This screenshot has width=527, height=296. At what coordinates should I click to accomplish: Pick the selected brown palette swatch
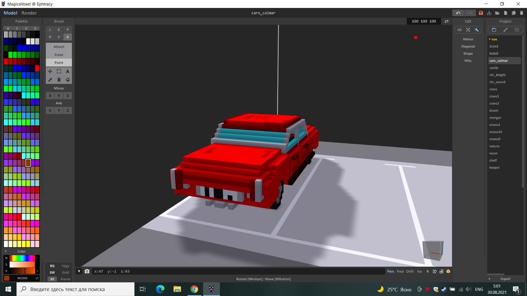tap(28, 163)
